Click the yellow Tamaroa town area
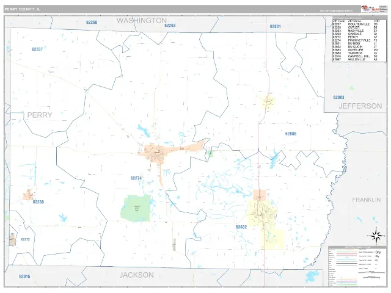391x293 pixels. coord(268,101)
